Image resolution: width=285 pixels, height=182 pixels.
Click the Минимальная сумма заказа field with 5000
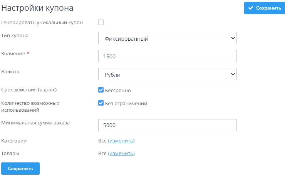[x=167, y=125]
